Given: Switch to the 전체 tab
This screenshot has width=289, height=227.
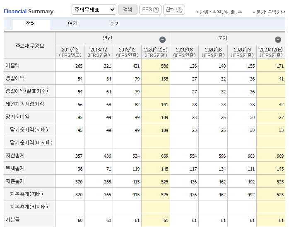Looking at the screenshot, I should [x=31, y=24].
